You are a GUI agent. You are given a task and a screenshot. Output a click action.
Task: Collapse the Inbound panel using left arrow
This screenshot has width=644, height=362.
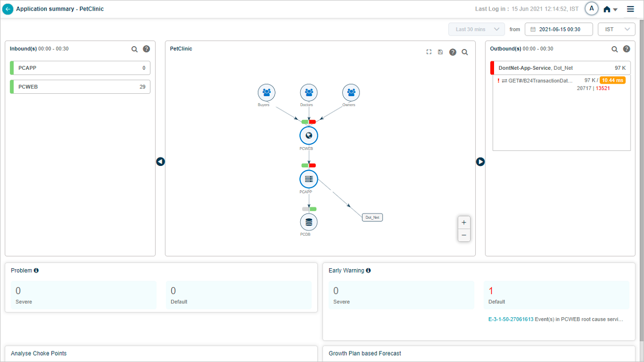[161, 162]
